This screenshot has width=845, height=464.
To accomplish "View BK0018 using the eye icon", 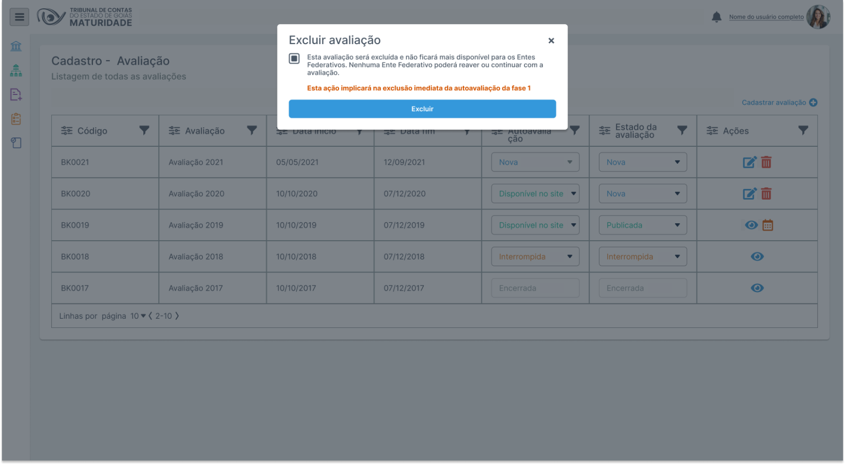I will (757, 257).
